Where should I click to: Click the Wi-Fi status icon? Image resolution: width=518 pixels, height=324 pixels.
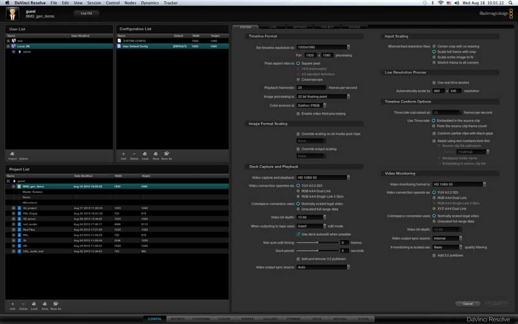coord(440,3)
